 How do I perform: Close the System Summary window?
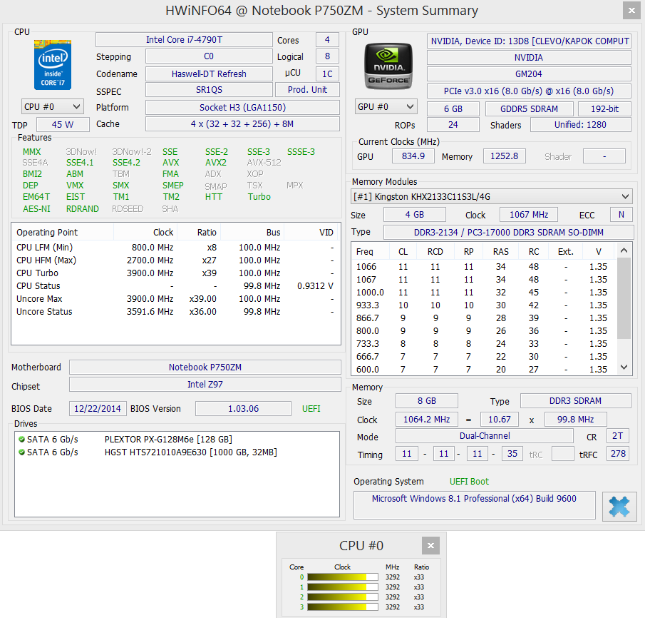click(631, 10)
